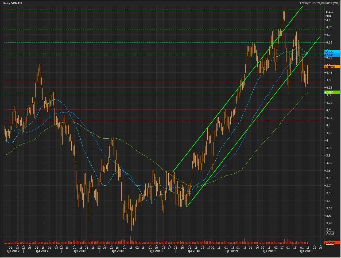Click the 3,8 price axis value
The width and height of the screenshot is (341, 258).
click(x=328, y=171)
